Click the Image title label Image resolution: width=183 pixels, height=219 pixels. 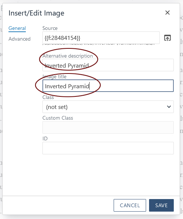pos(55,77)
